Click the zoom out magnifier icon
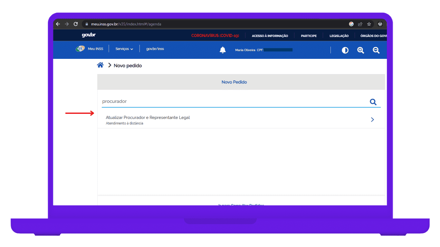The width and height of the screenshot is (440, 247). point(376,50)
